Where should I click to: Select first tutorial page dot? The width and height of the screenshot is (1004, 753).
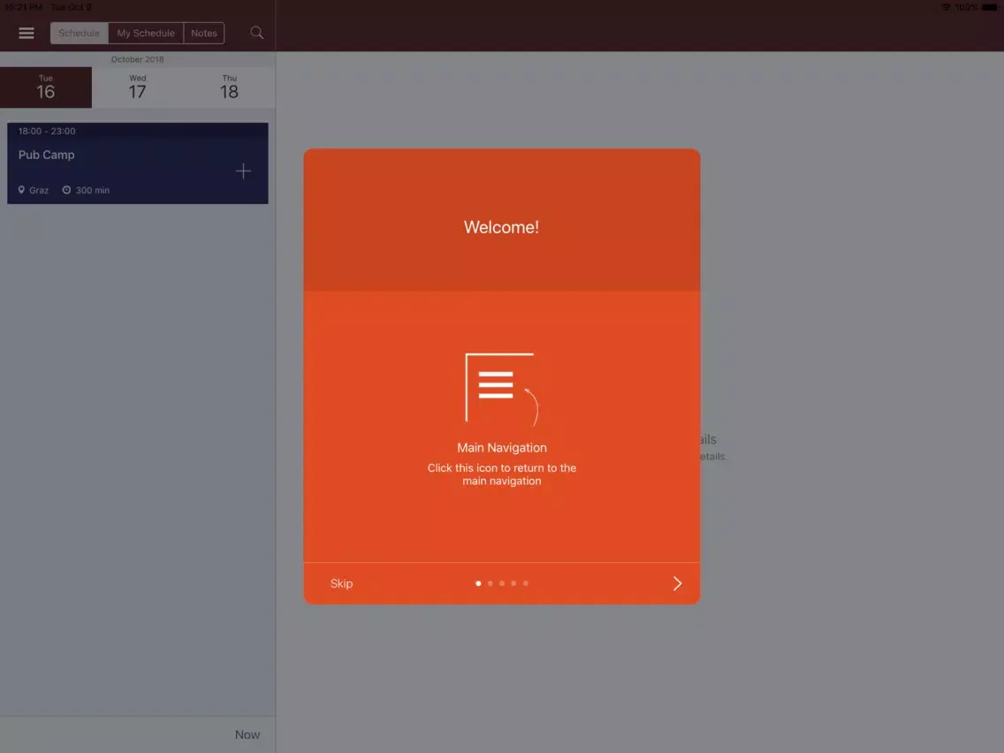(x=478, y=583)
